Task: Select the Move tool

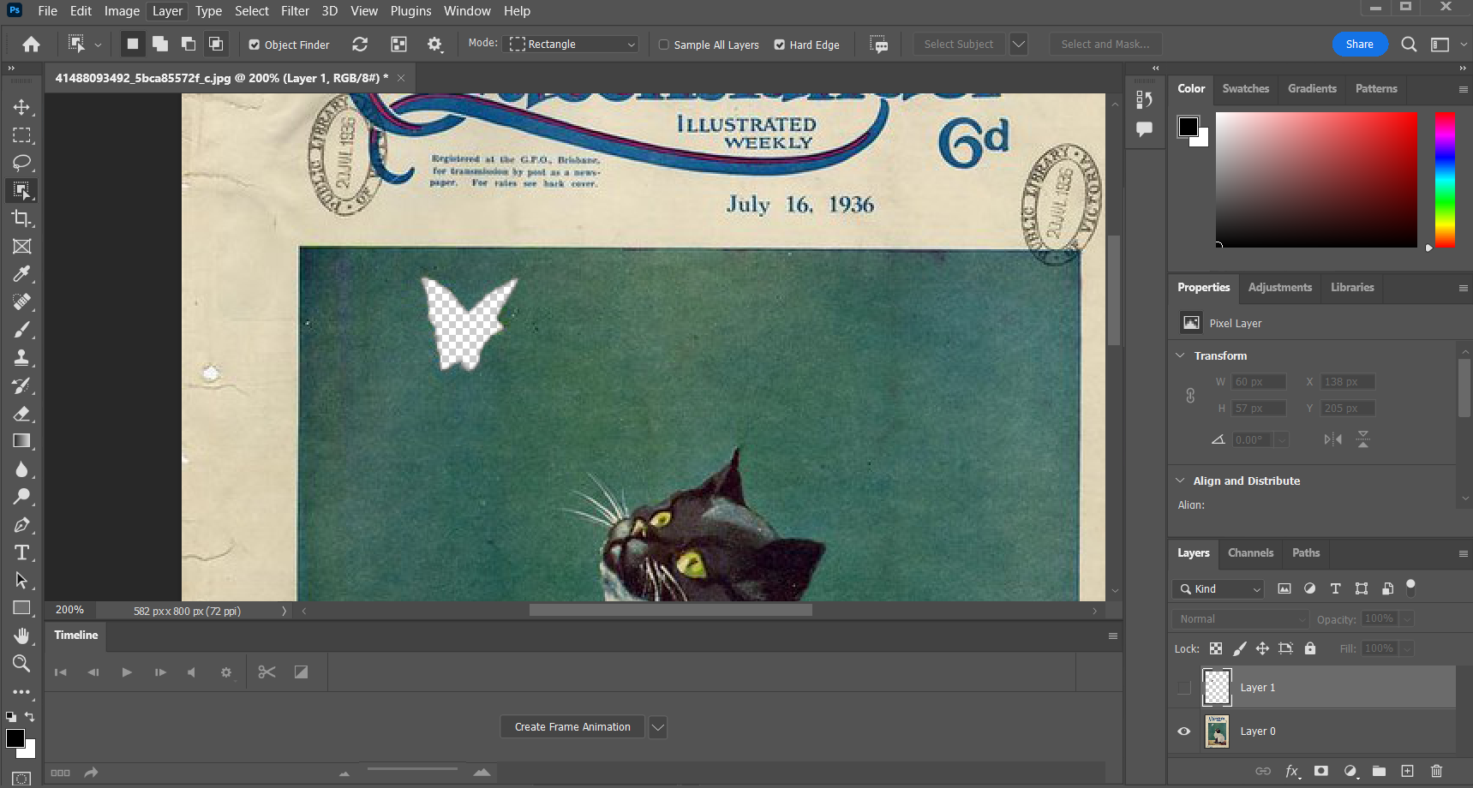Action: coord(21,107)
